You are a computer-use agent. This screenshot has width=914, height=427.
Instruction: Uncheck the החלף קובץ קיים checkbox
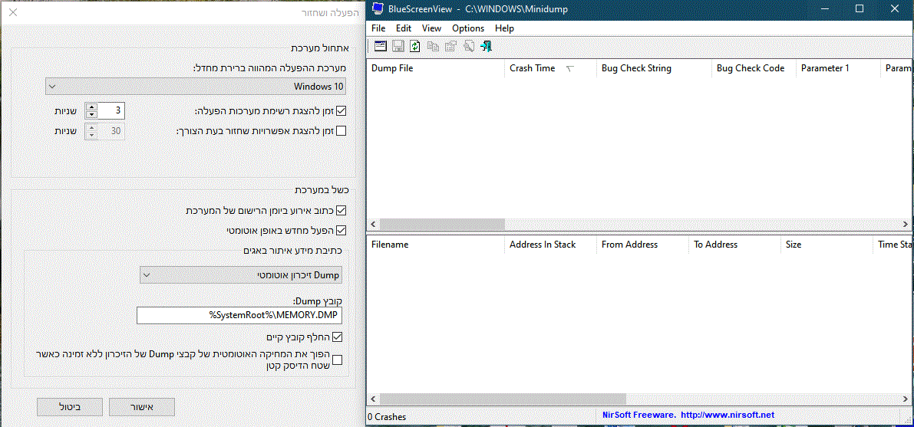tap(336, 337)
